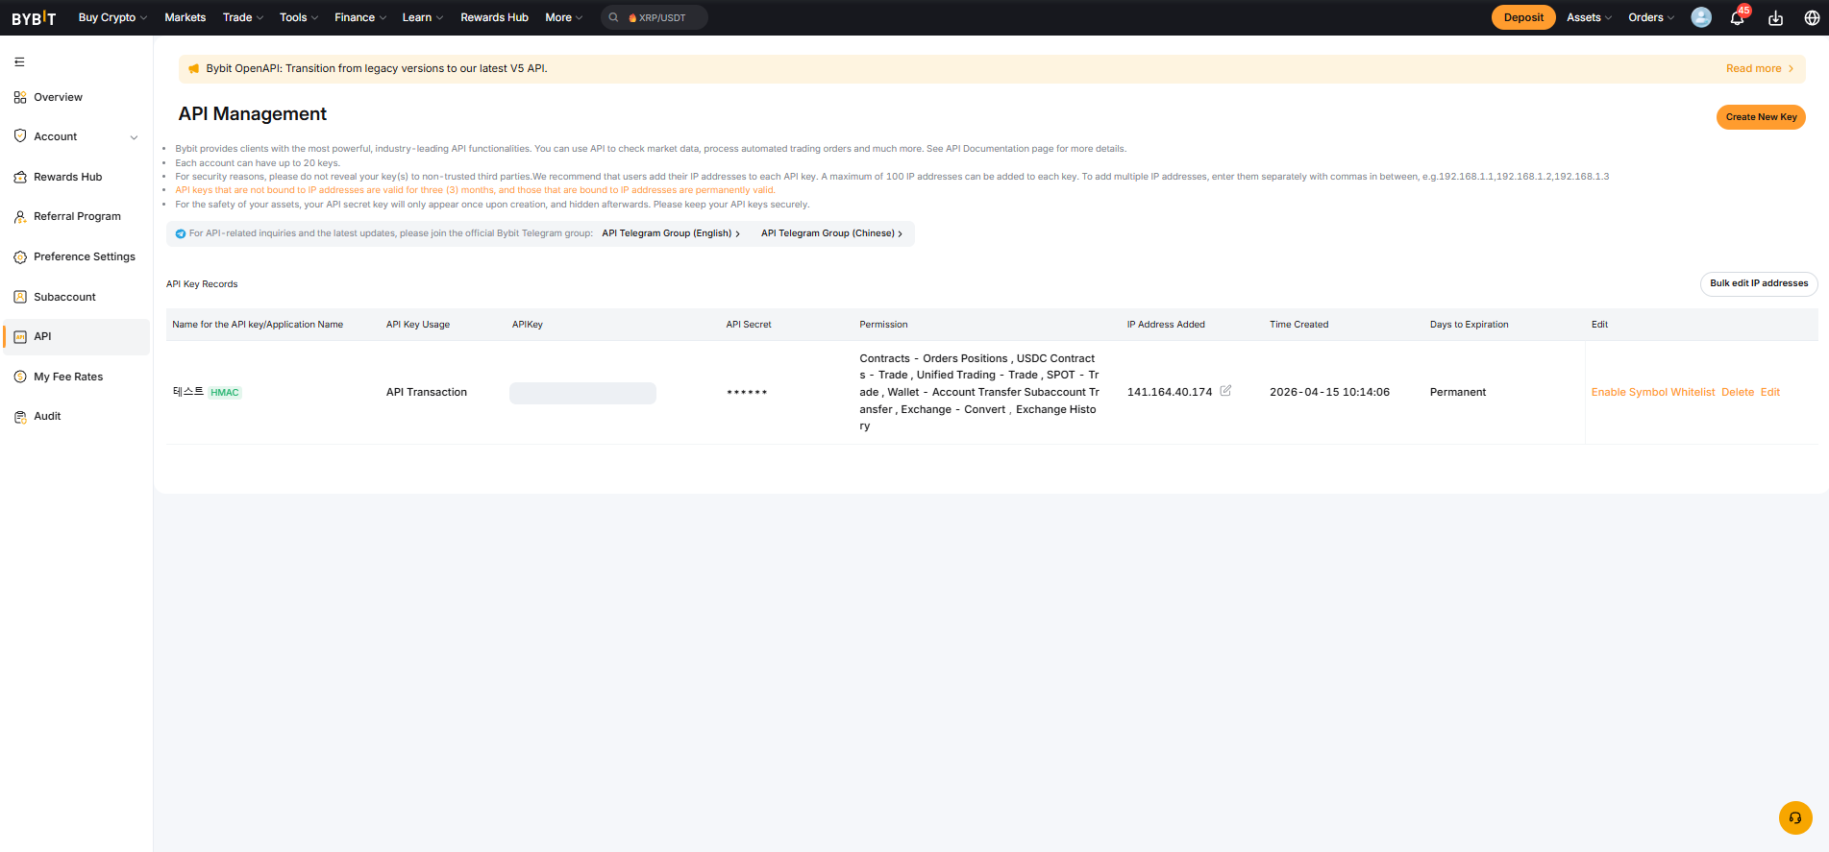Viewport: 1829px width, 852px height.
Task: Click Create New Key button
Action: [1761, 117]
